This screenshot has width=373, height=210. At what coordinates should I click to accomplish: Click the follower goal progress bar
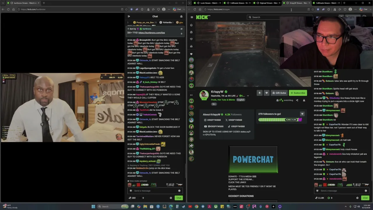[280, 120]
